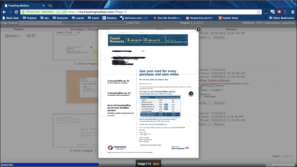Image resolution: width=297 pixels, height=167 pixels.
Task: Click the red asterisk extension icon
Action: [x=279, y=12]
